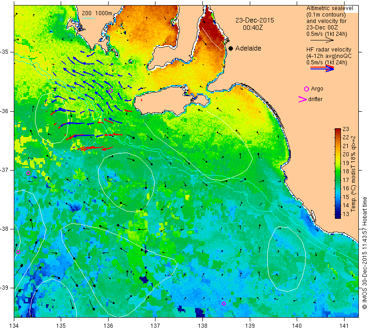Click the latitude axis label -39
368x331 pixels.
[x=4, y=288]
